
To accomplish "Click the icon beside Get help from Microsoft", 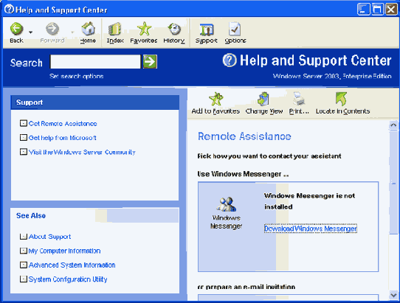I will (23, 138).
